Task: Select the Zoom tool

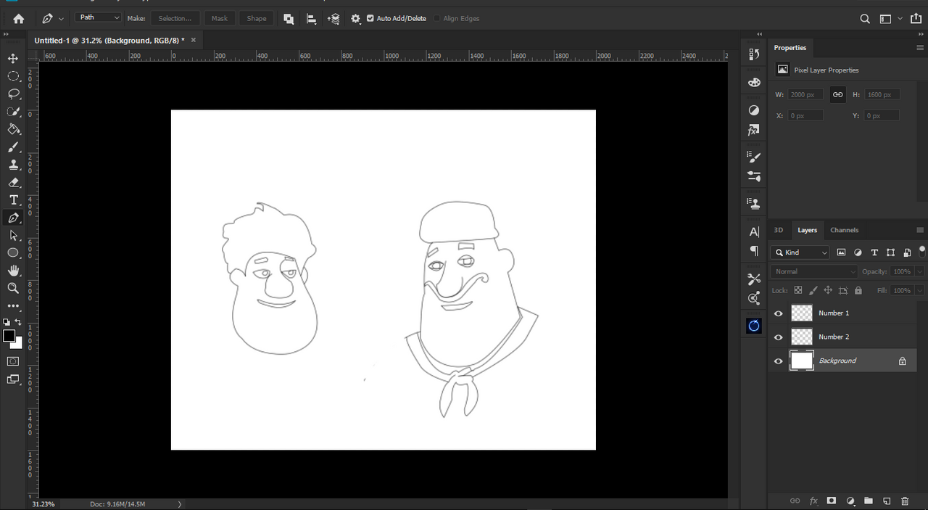Action: [x=13, y=288]
